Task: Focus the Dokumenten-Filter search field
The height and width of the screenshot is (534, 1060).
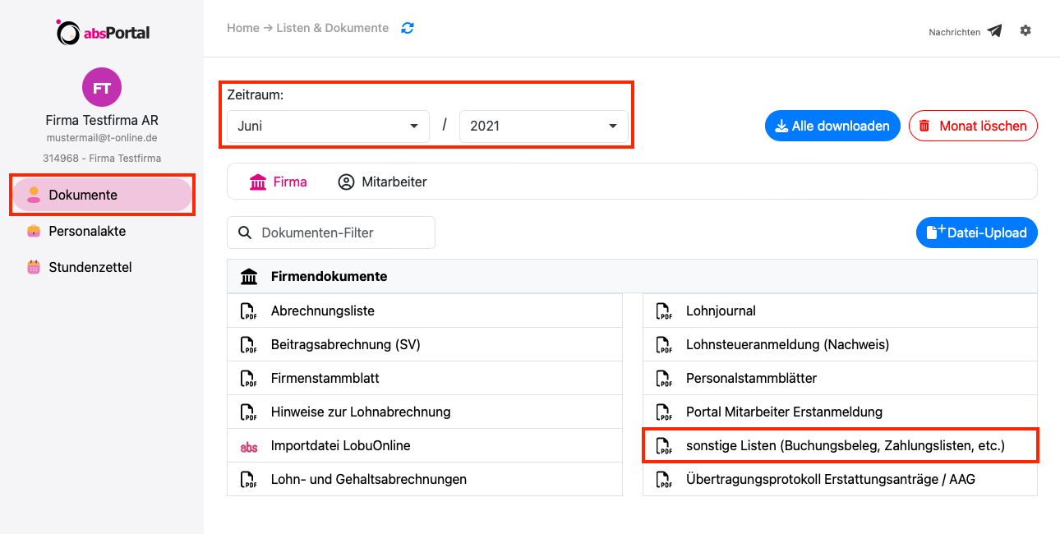Action: (331, 232)
